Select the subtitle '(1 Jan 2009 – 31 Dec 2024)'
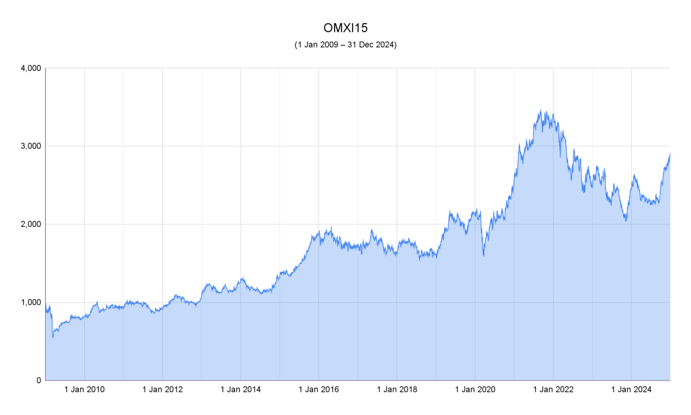 tap(345, 45)
